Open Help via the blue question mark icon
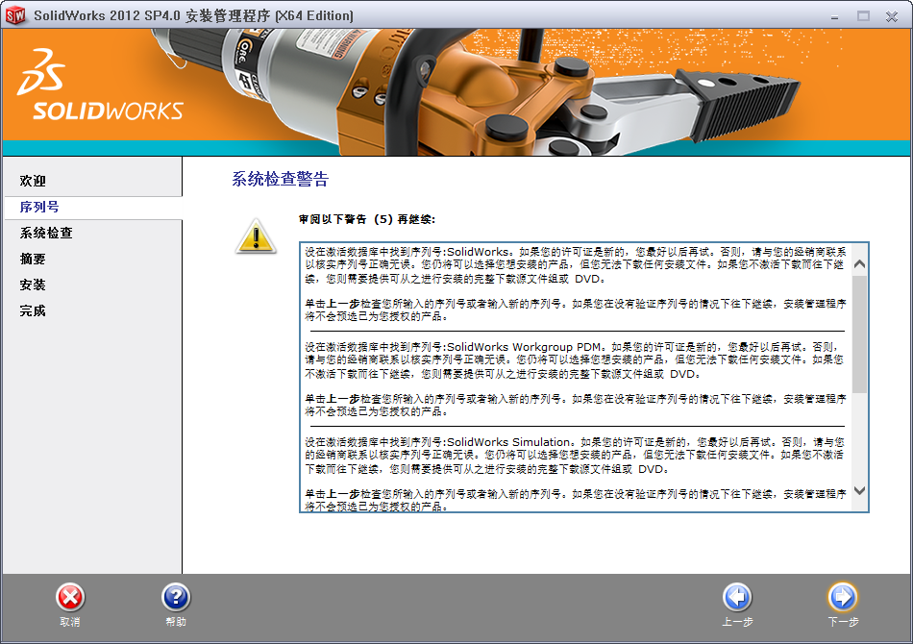The width and height of the screenshot is (913, 644). 176,598
